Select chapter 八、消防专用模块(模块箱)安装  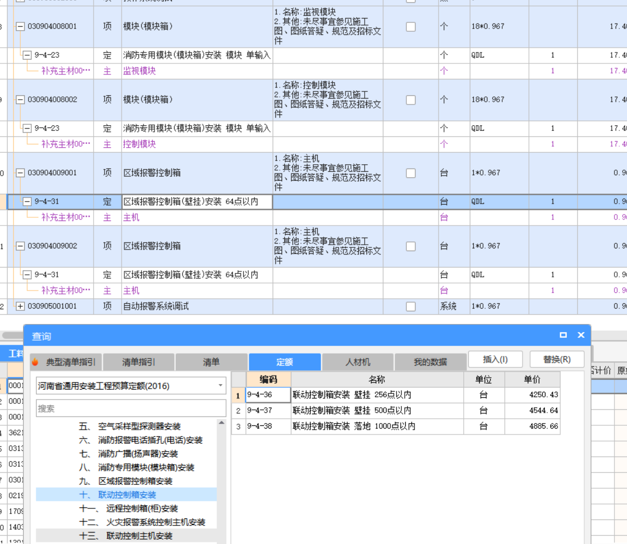(x=136, y=467)
